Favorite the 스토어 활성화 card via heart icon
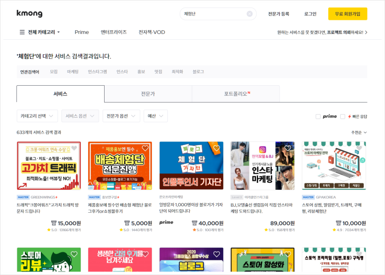385x275 pixels. 288,254
